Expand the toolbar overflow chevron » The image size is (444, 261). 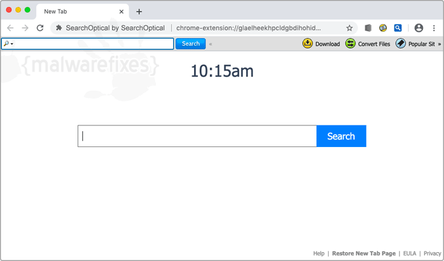click(440, 44)
